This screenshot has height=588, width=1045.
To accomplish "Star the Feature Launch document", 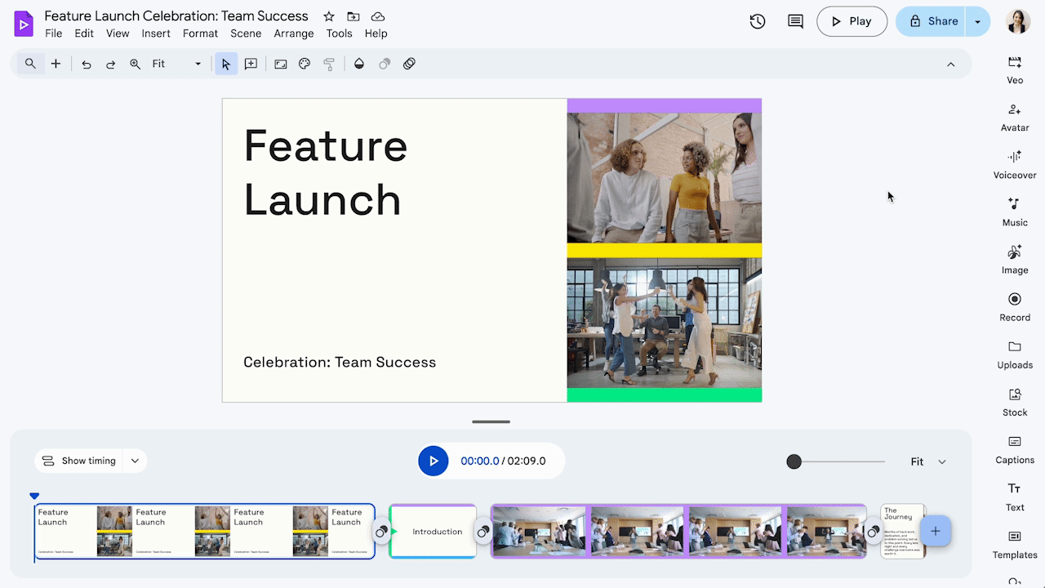I will click(x=328, y=16).
